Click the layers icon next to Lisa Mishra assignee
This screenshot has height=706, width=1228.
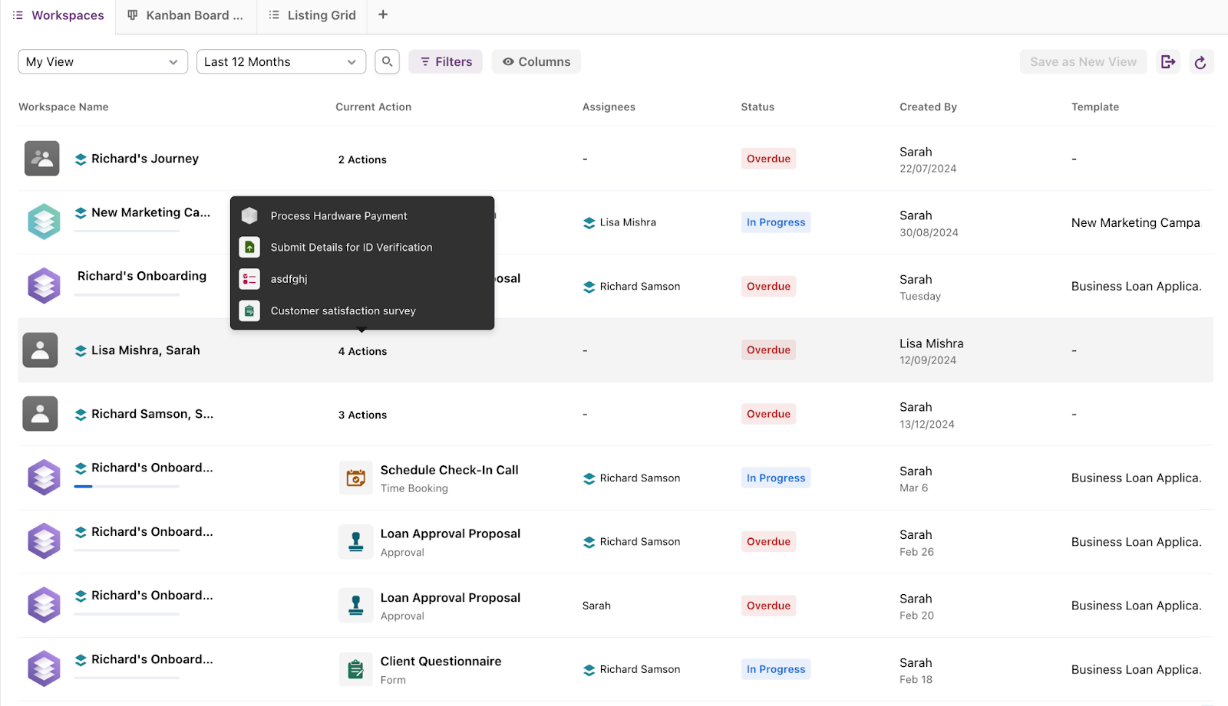pyautogui.click(x=589, y=223)
